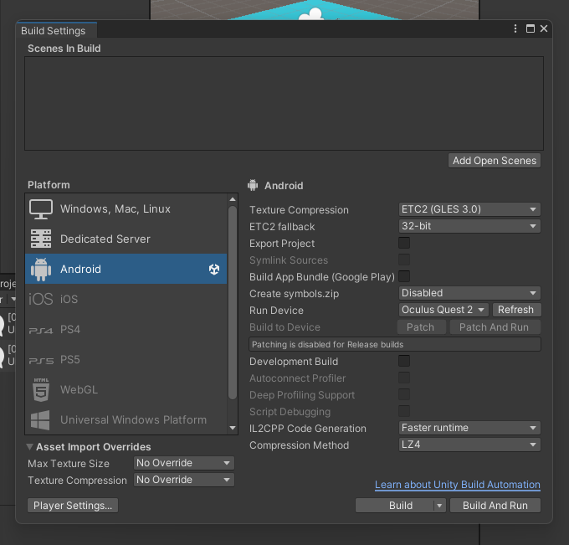The image size is (569, 545).
Task: Select the PS4 platform row
Action: pyautogui.click(x=126, y=329)
